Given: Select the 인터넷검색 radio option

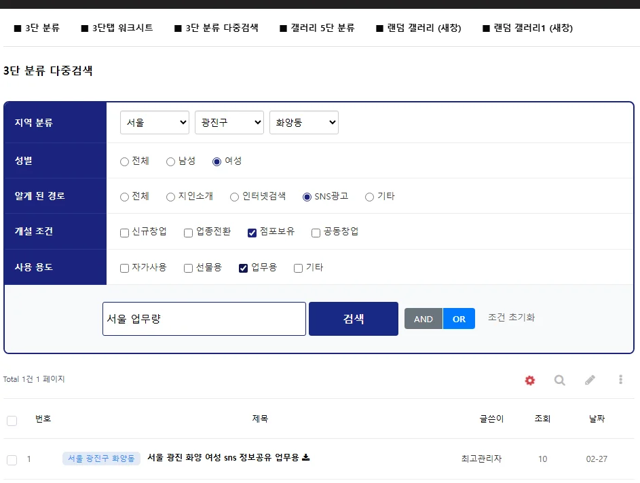Looking at the screenshot, I should click(234, 197).
